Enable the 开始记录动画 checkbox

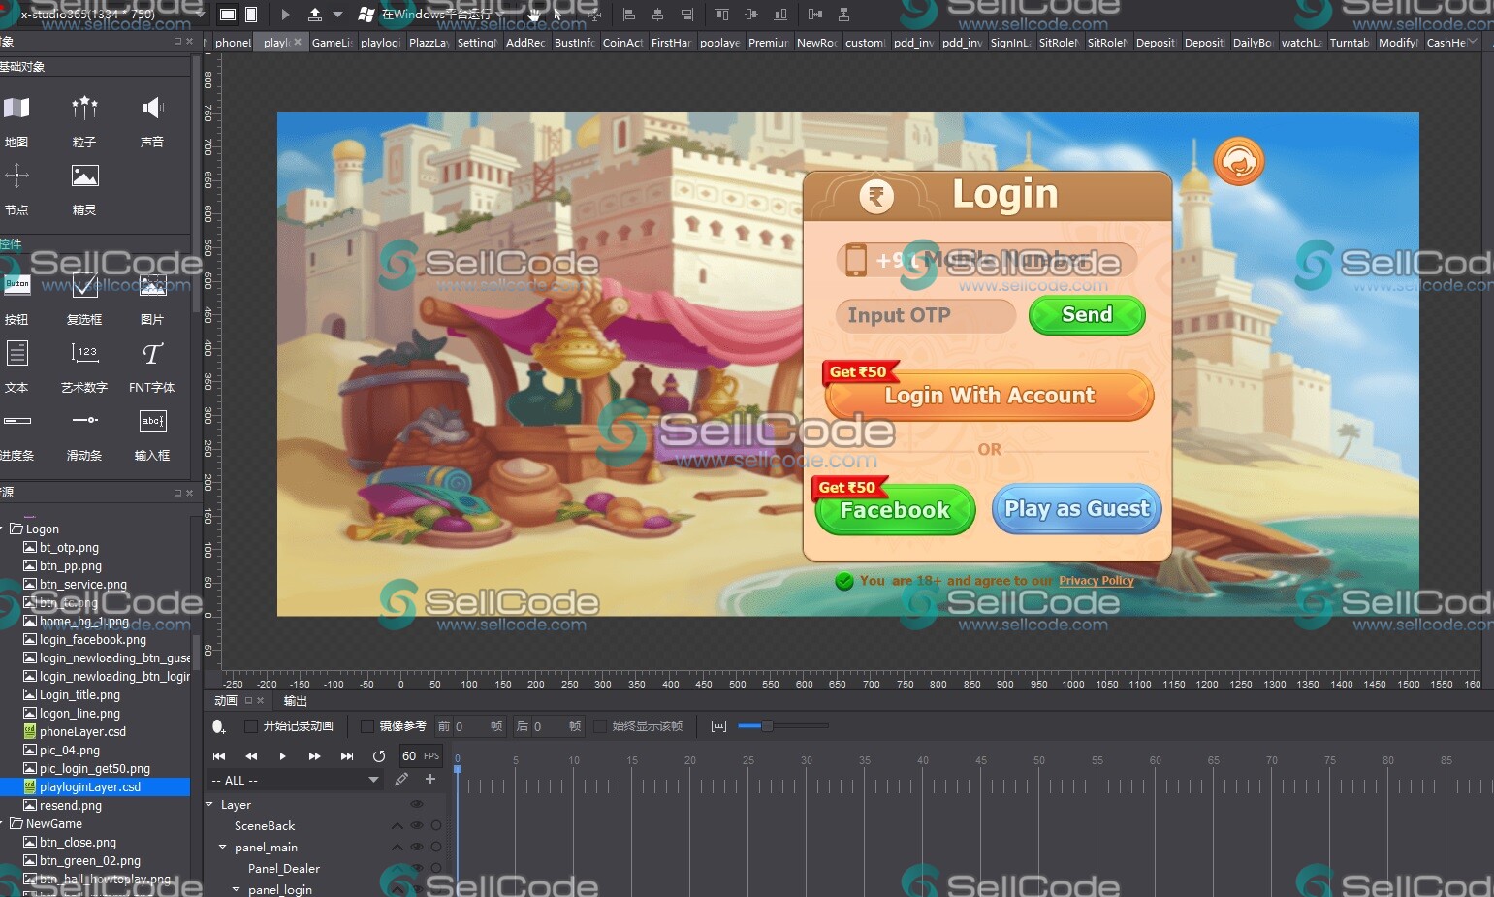pyautogui.click(x=251, y=726)
